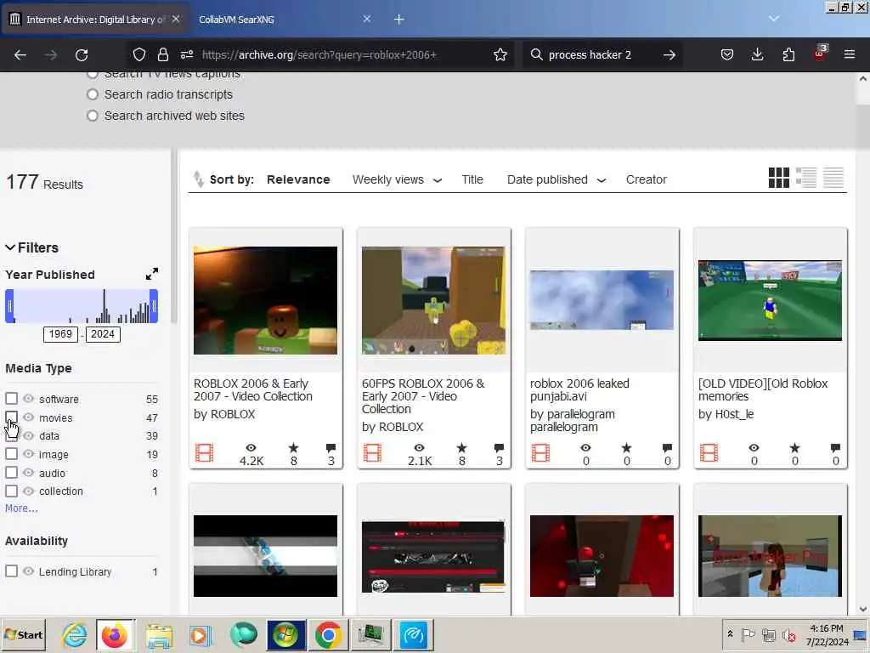Viewport: 870px width, 653px height.
Task: Open Windows Media Player from taskbar
Action: click(201, 635)
